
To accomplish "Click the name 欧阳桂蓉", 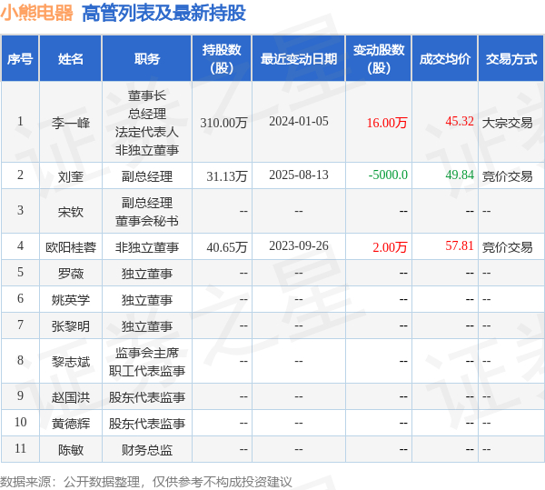I will point(71,247).
